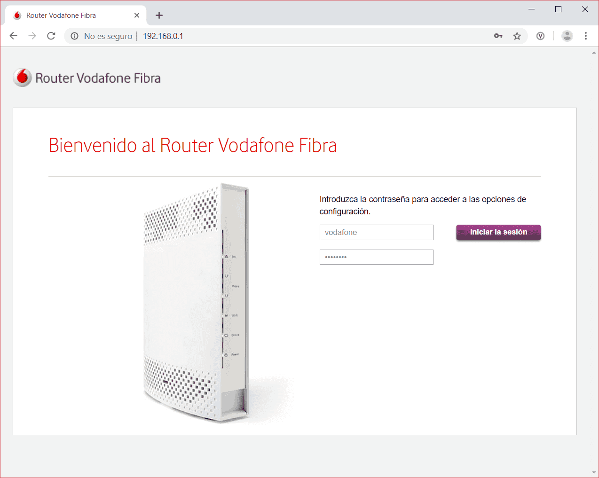Focus the username field containing vodafone
This screenshot has height=478, width=599.
[376, 233]
